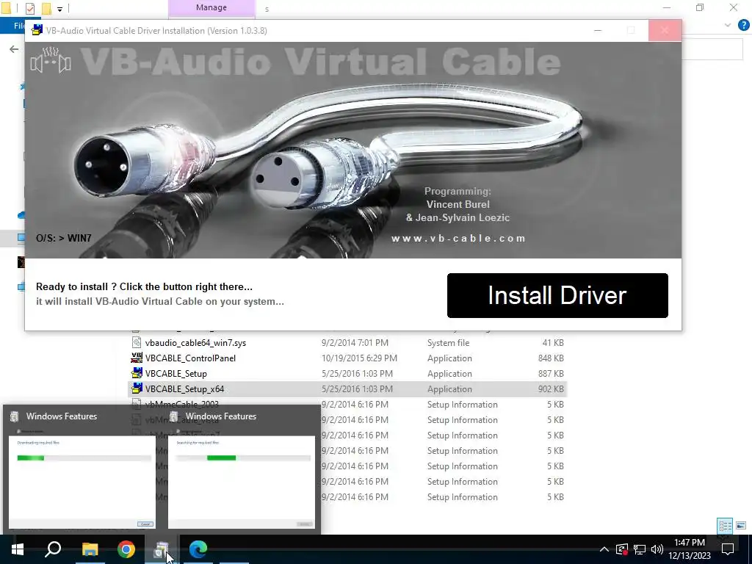752x564 pixels.
Task: Click progress bar in Downloading required files preview
Action: point(84,458)
